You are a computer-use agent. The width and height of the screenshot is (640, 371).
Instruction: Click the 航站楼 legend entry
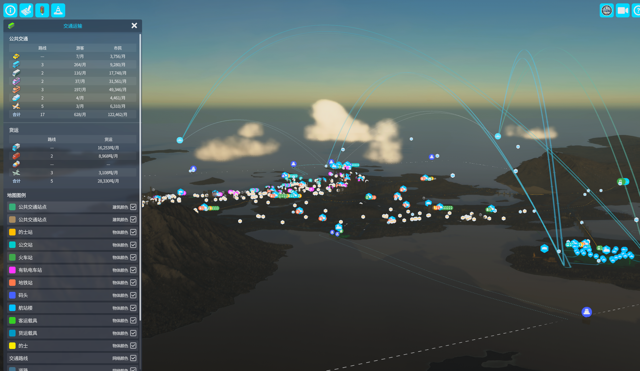(x=26, y=308)
